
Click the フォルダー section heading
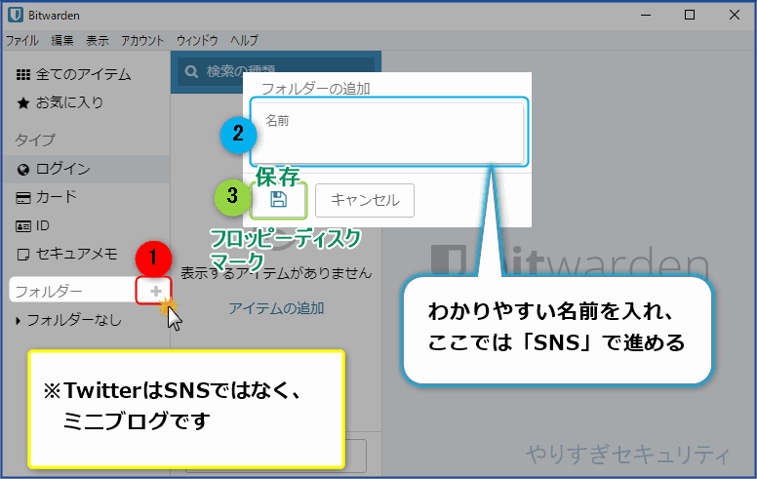pyautogui.click(x=49, y=292)
